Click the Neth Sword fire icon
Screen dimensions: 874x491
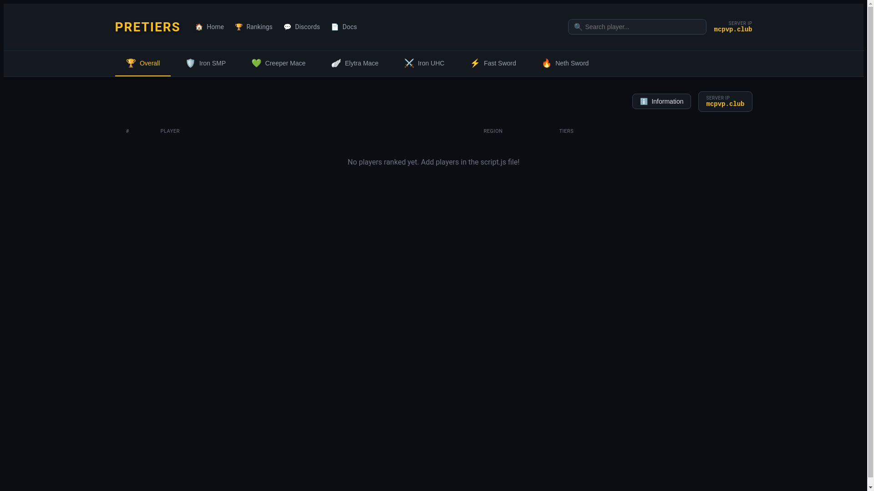coord(547,63)
